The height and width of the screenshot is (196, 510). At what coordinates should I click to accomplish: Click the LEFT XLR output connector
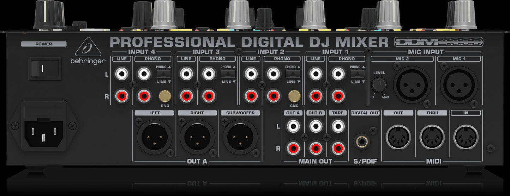point(154,137)
